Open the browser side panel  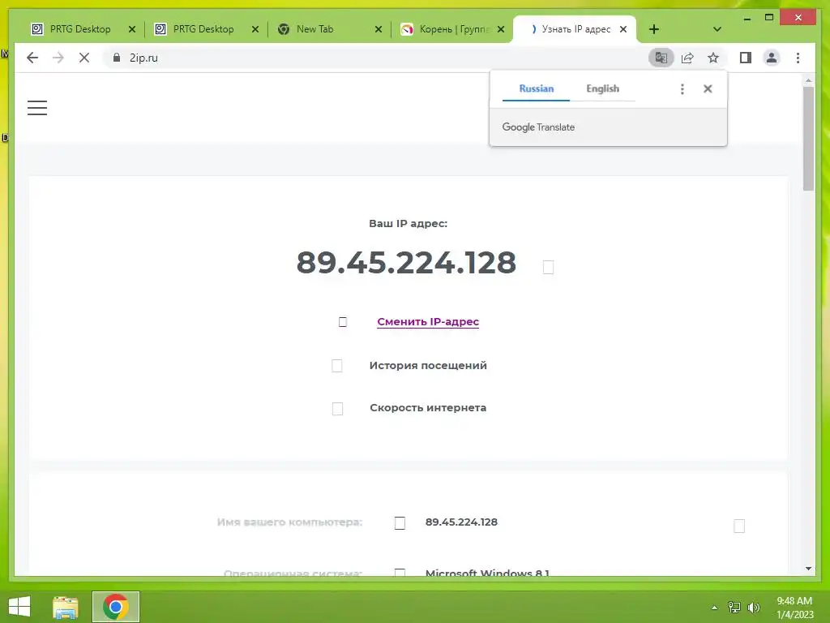746,58
